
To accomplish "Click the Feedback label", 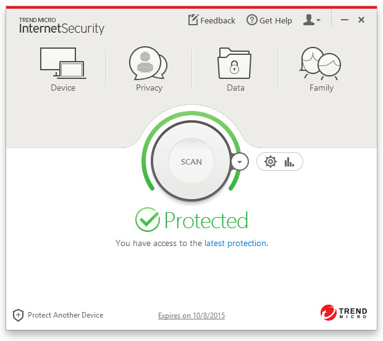I will (x=217, y=21).
